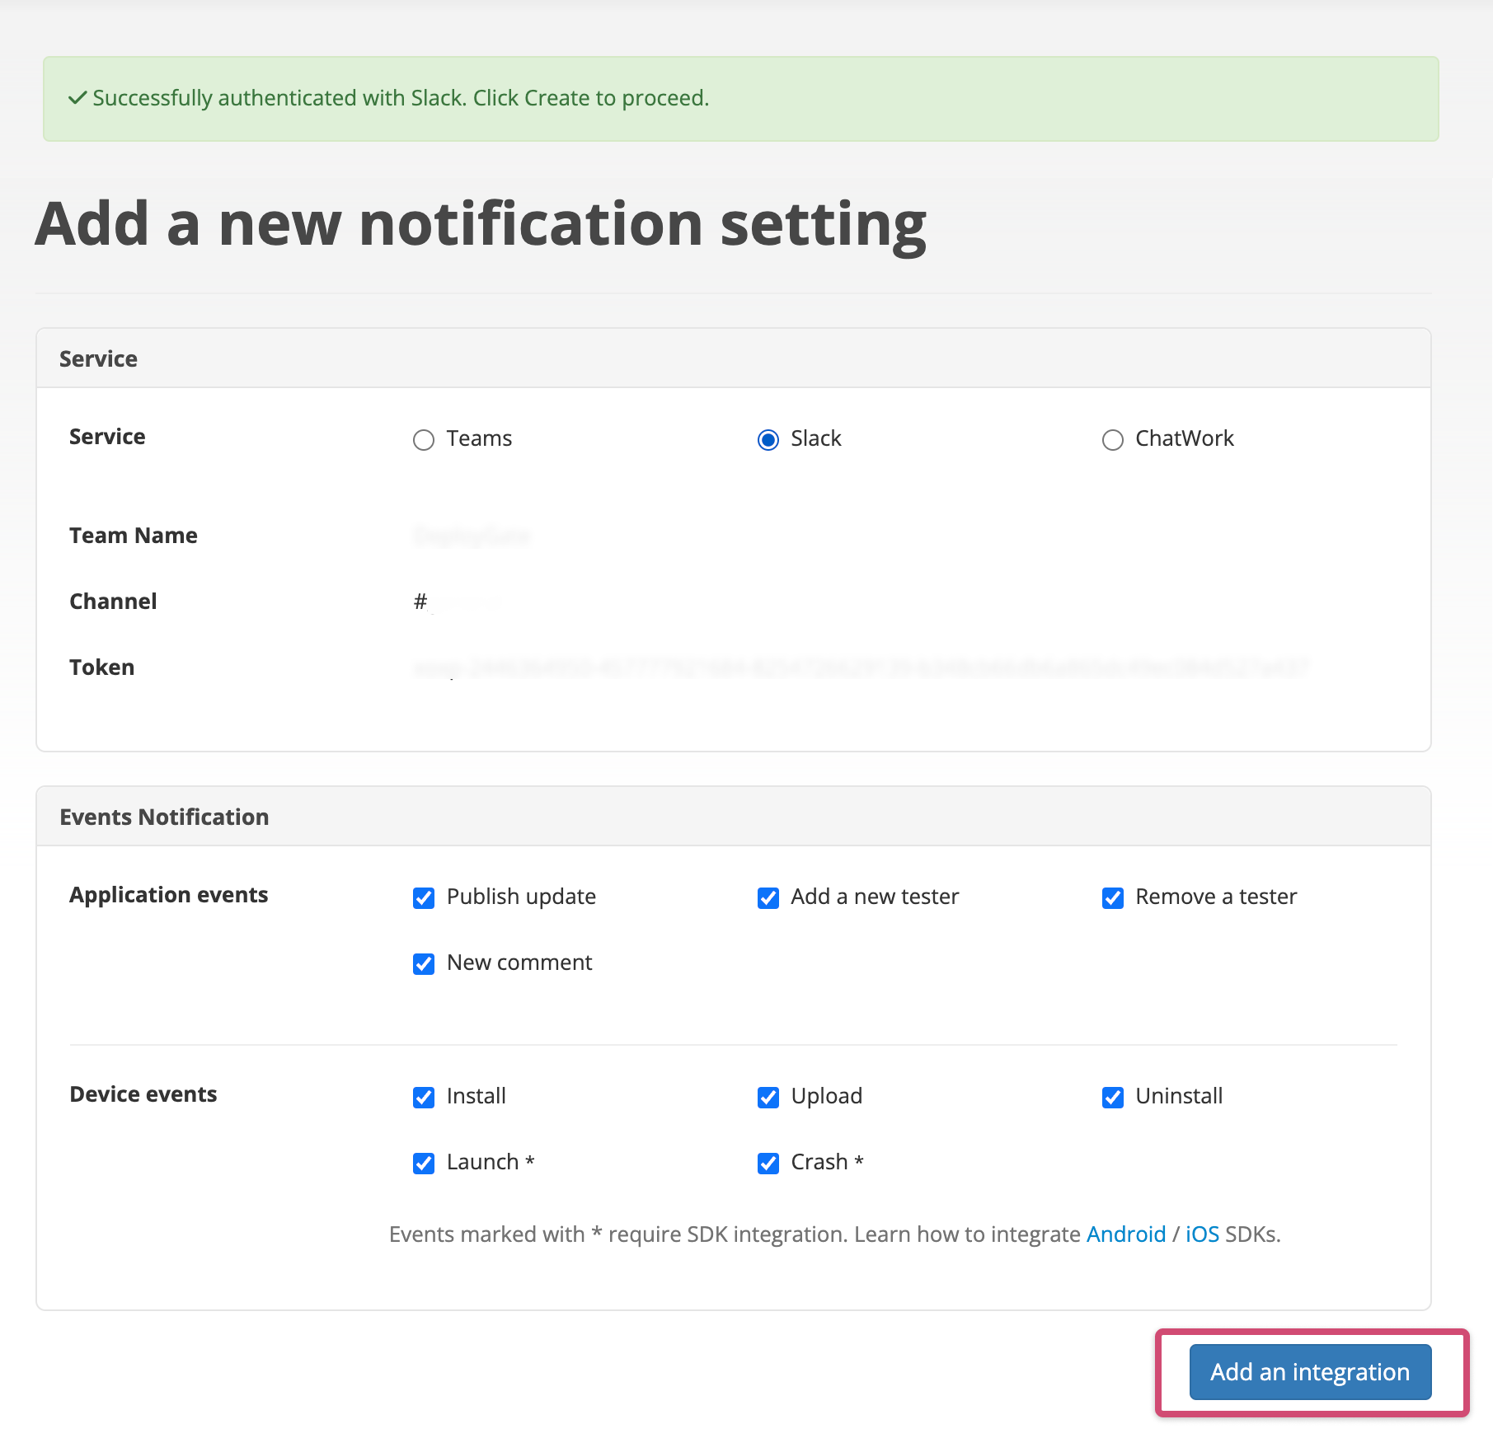This screenshot has width=1493, height=1452.
Task: Click the Events Notification section header
Action: [x=163, y=816]
